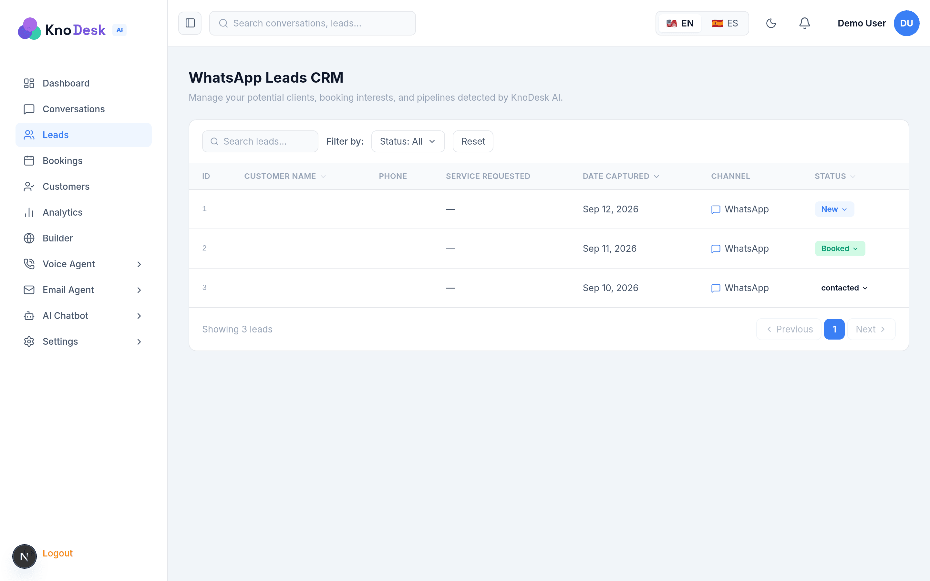Focus the Search leads field
The width and height of the screenshot is (930, 581).
point(260,141)
